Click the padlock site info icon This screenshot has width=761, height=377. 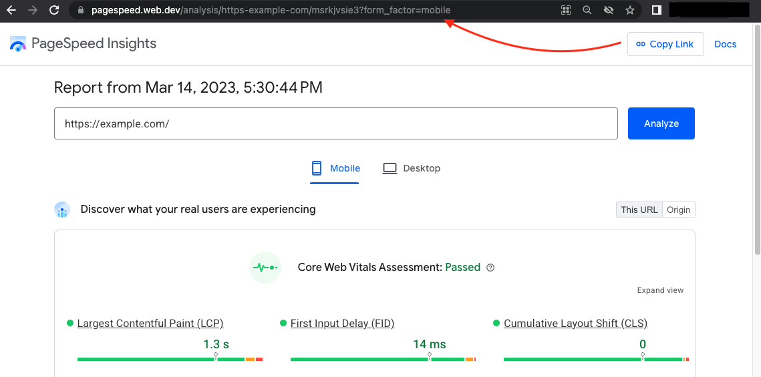(81, 10)
